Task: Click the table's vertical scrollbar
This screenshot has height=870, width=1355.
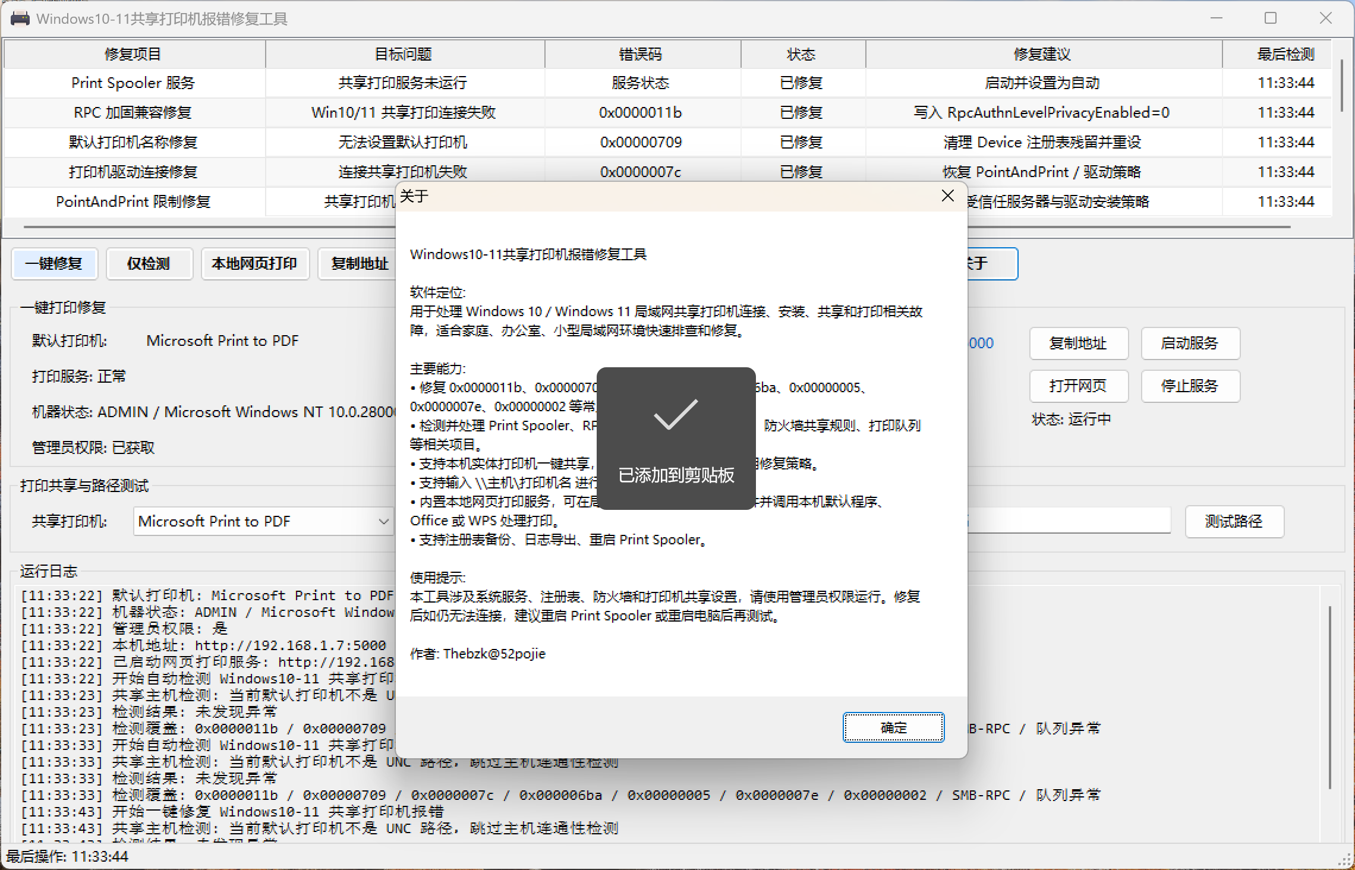Action: tap(1342, 85)
